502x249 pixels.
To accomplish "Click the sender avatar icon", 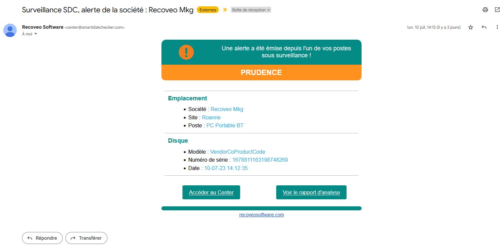I will [x=10, y=30].
